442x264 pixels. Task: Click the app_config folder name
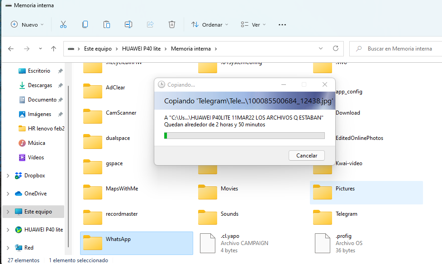[x=349, y=92]
